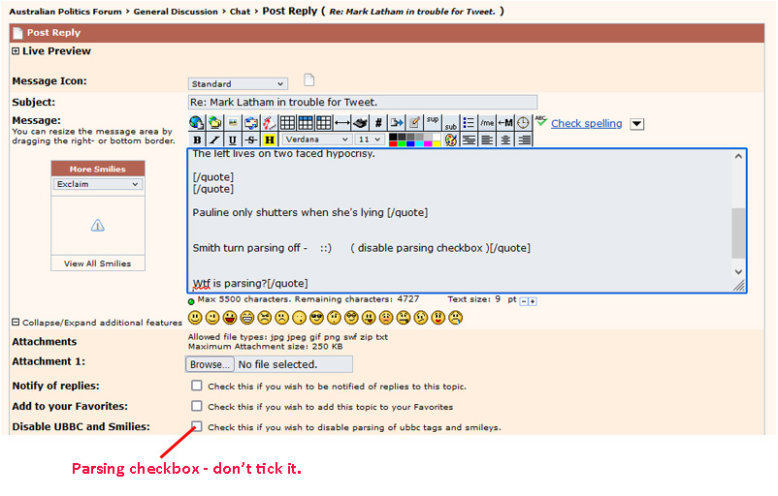
Task: Expand the Live Preview section
Action: tap(16, 51)
